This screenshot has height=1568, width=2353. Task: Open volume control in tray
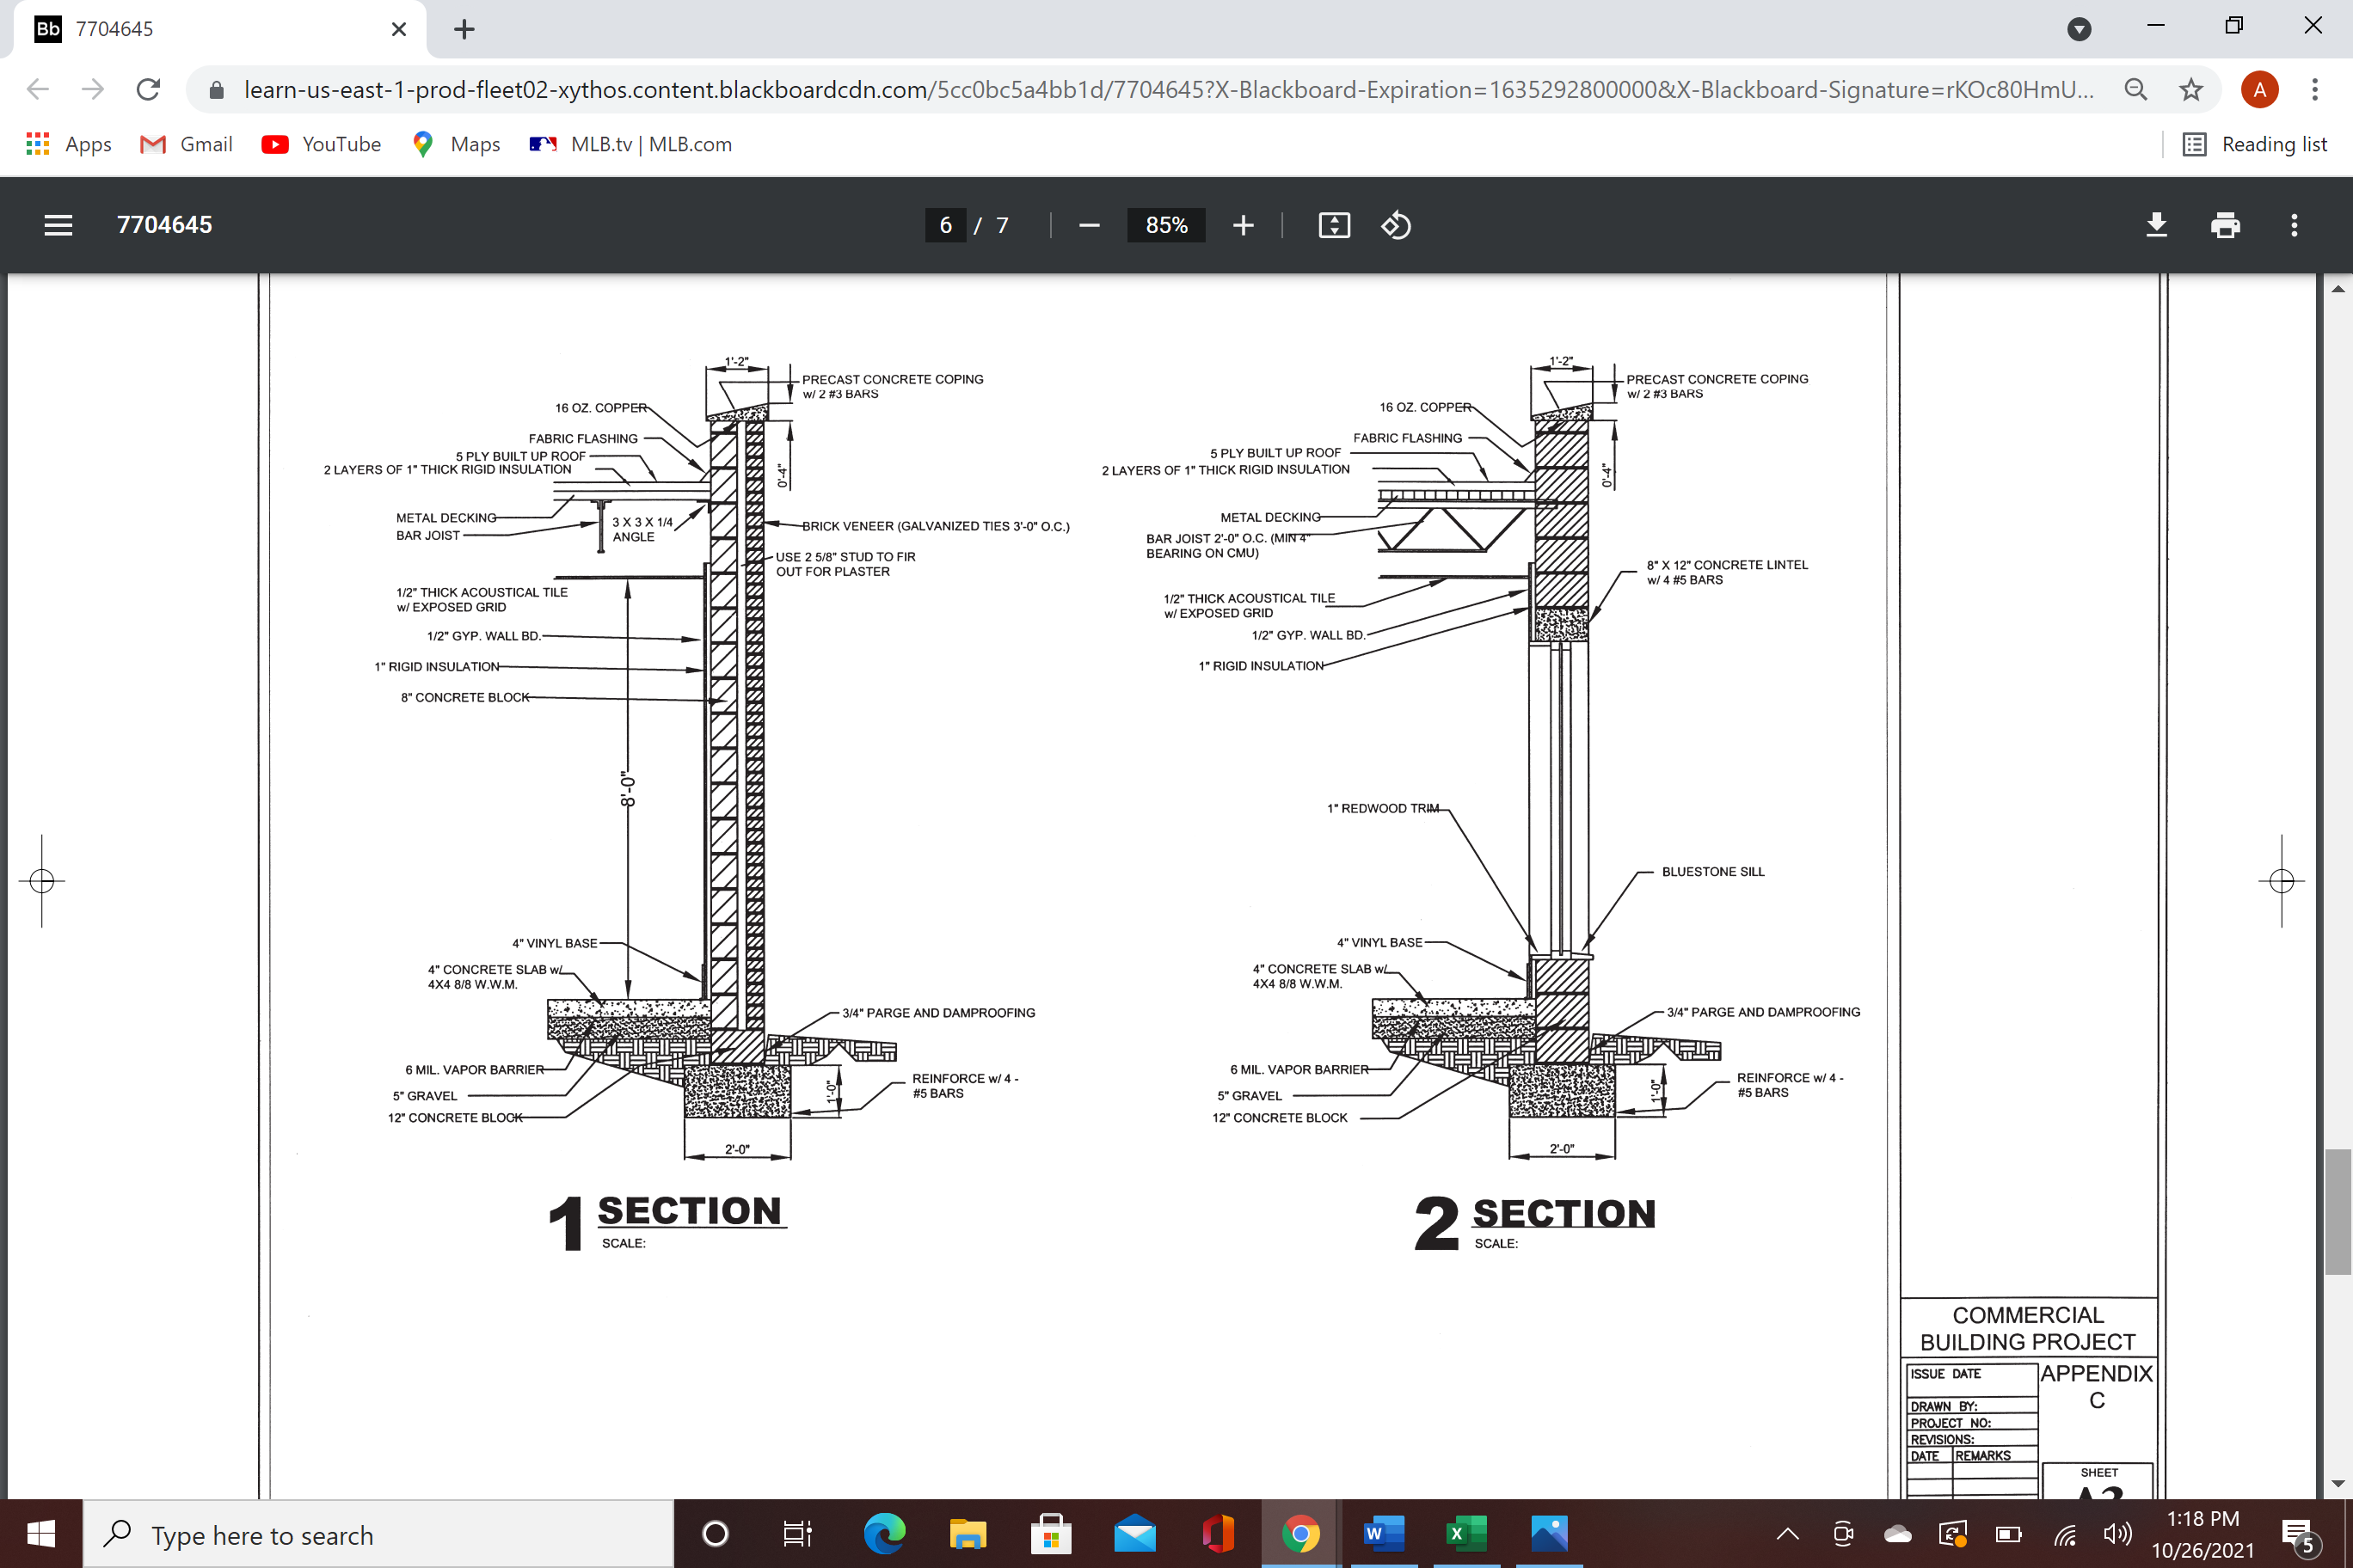[x=2116, y=1534]
